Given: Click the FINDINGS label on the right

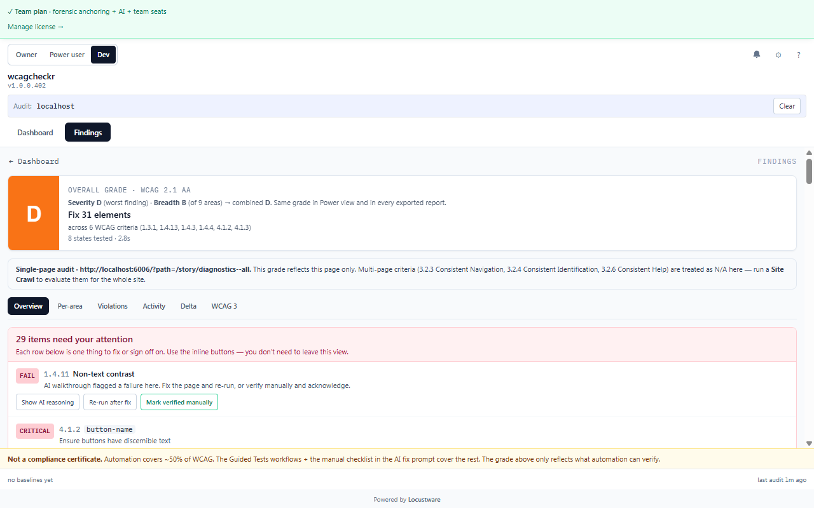Looking at the screenshot, I should [x=776, y=161].
